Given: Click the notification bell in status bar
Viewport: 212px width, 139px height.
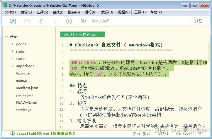Looking at the screenshot, I should [x=200, y=133].
